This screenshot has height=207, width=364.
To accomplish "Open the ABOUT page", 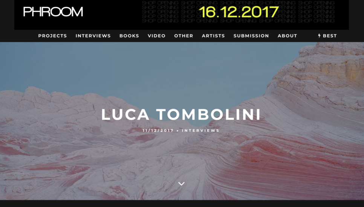I will [x=288, y=36].
